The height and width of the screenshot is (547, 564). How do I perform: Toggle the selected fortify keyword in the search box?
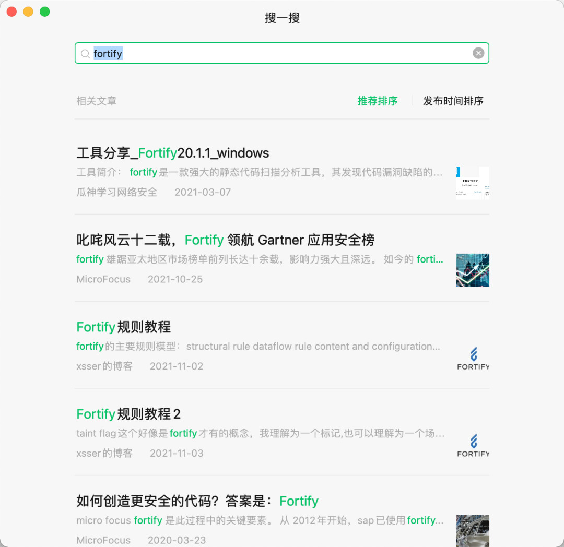click(108, 53)
